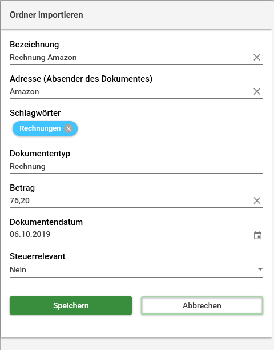274x350 pixels.
Task: Clear the Betrag amount with its X
Action: click(x=257, y=200)
